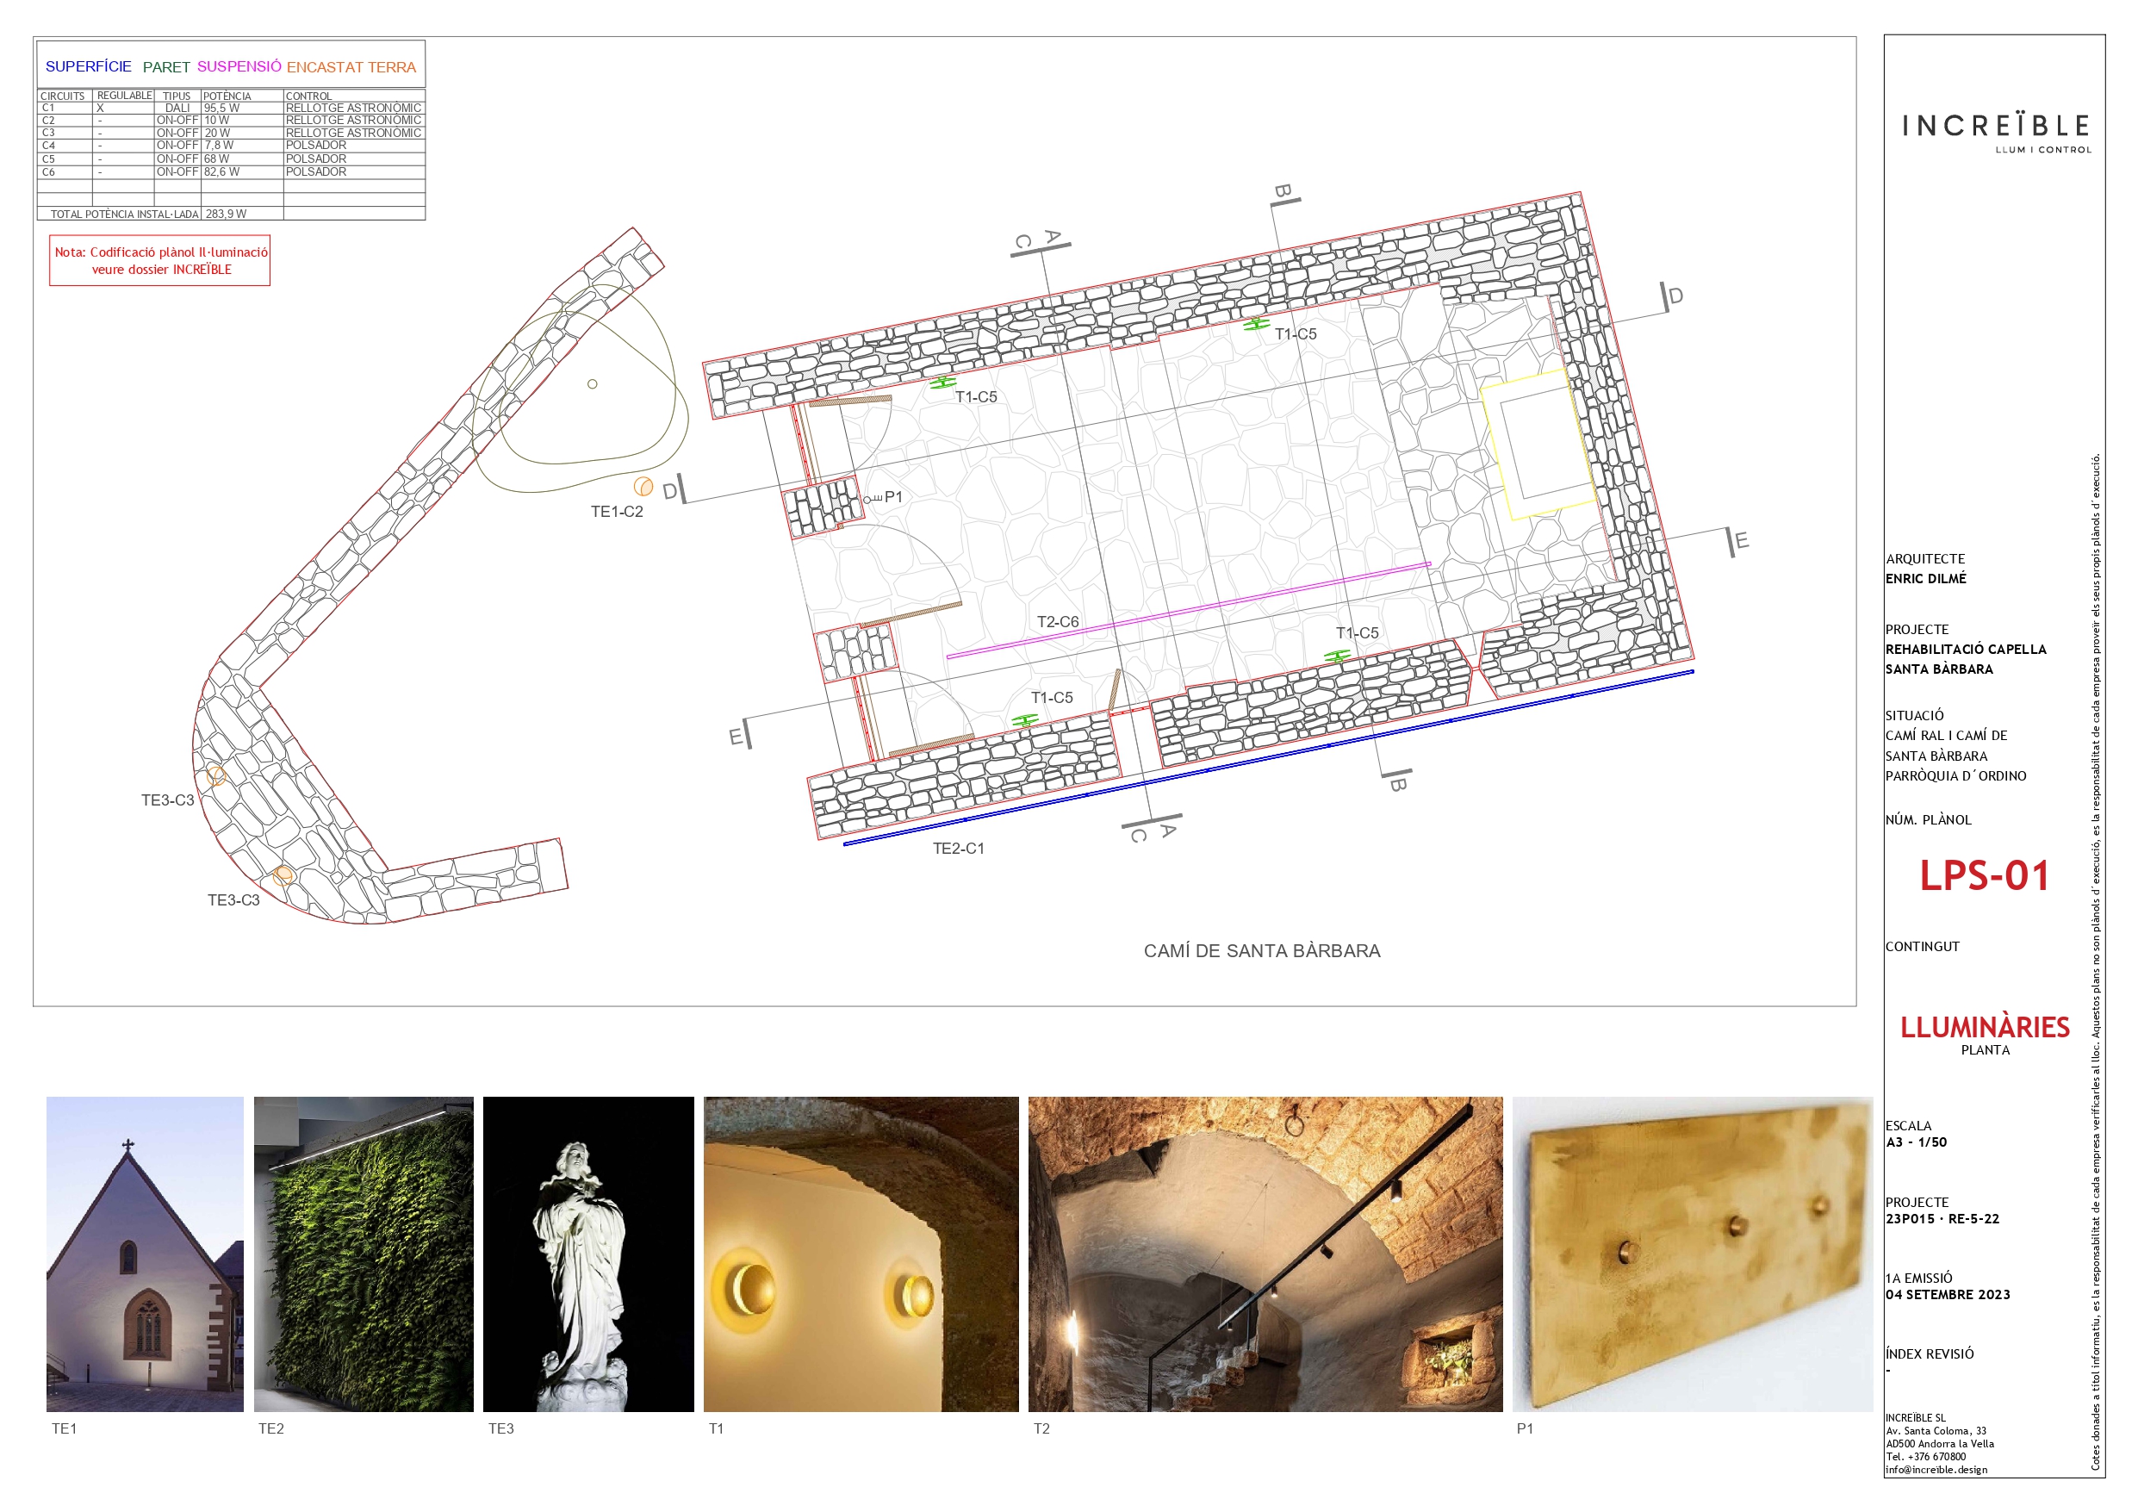Click the LPS-01 plan number
Screen dimensions: 2138x1512
[1984, 875]
